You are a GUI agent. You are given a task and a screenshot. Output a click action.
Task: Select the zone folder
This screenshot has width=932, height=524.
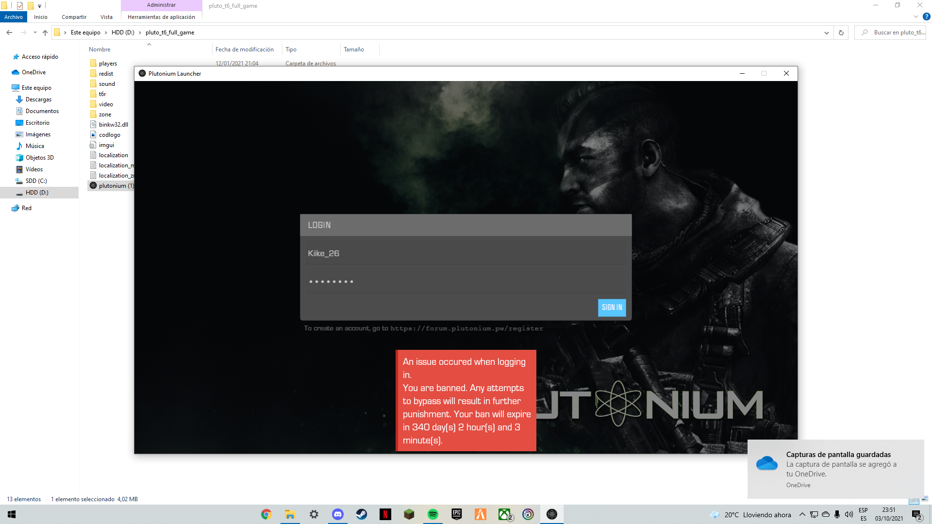tap(105, 115)
